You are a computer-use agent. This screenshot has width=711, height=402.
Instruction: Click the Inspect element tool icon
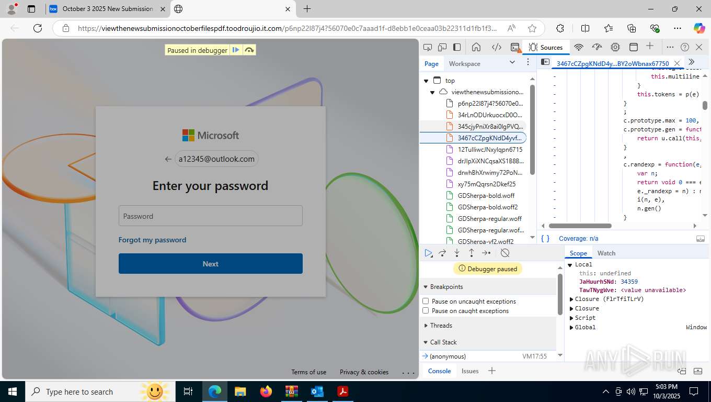(428, 47)
